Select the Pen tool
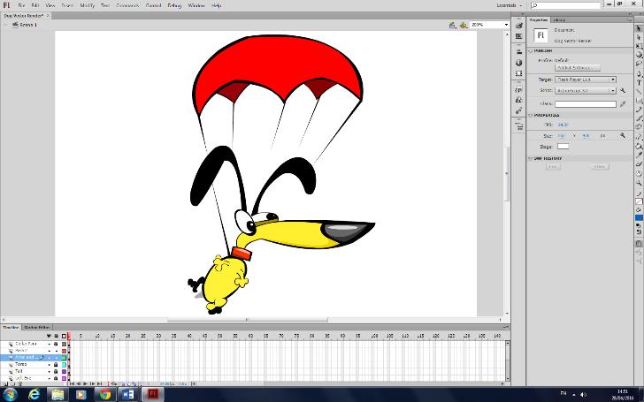The height and width of the screenshot is (402, 644). click(639, 74)
